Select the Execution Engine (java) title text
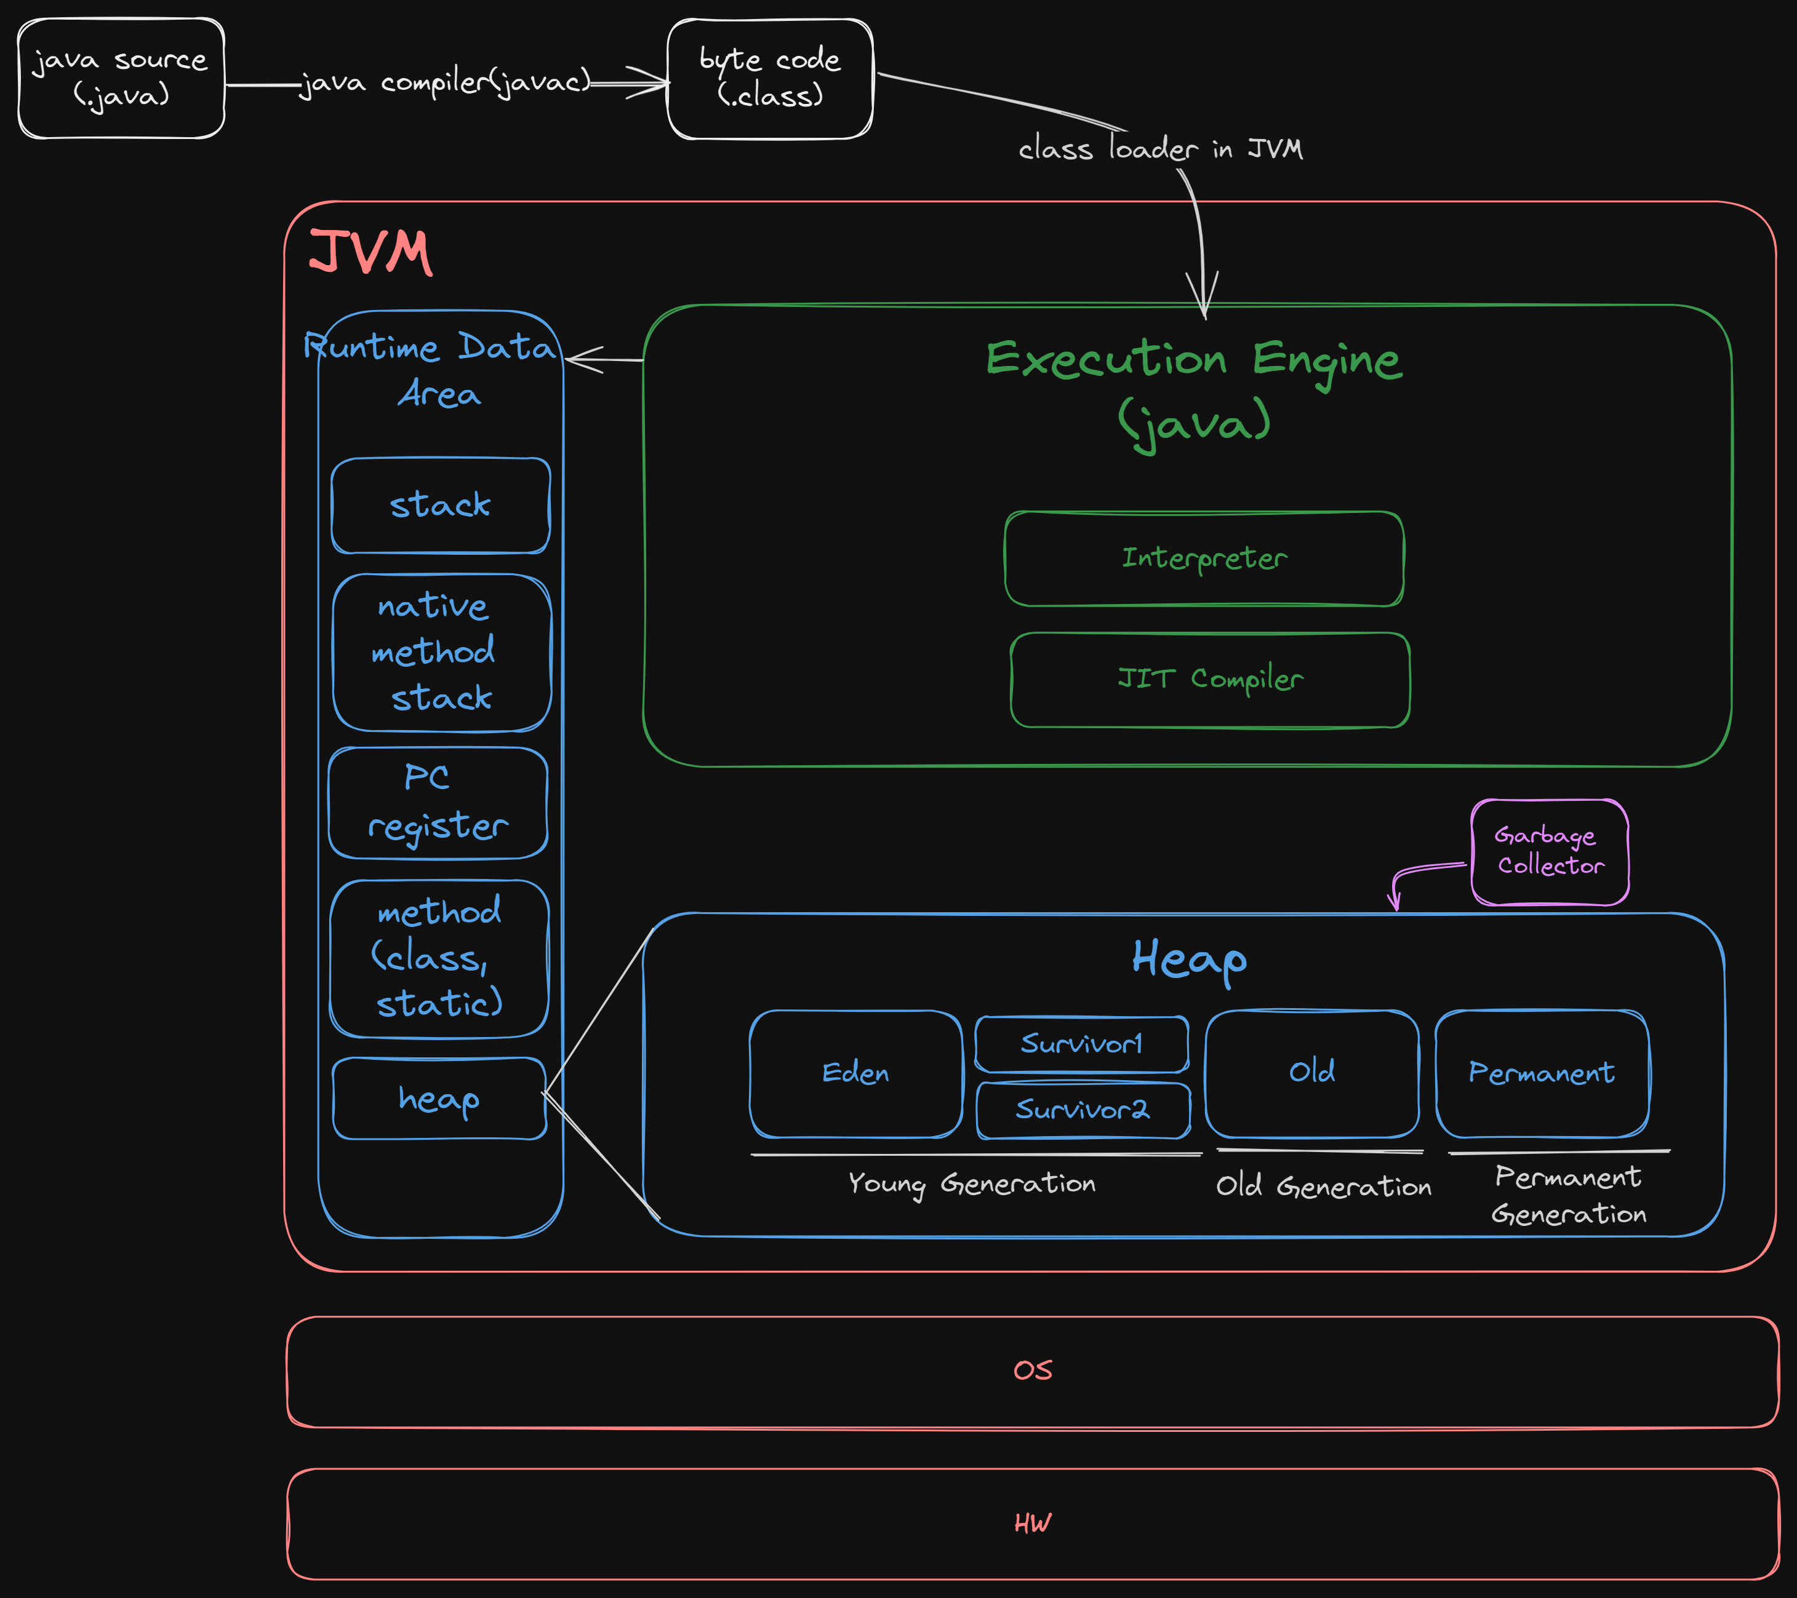 pyautogui.click(x=1193, y=391)
